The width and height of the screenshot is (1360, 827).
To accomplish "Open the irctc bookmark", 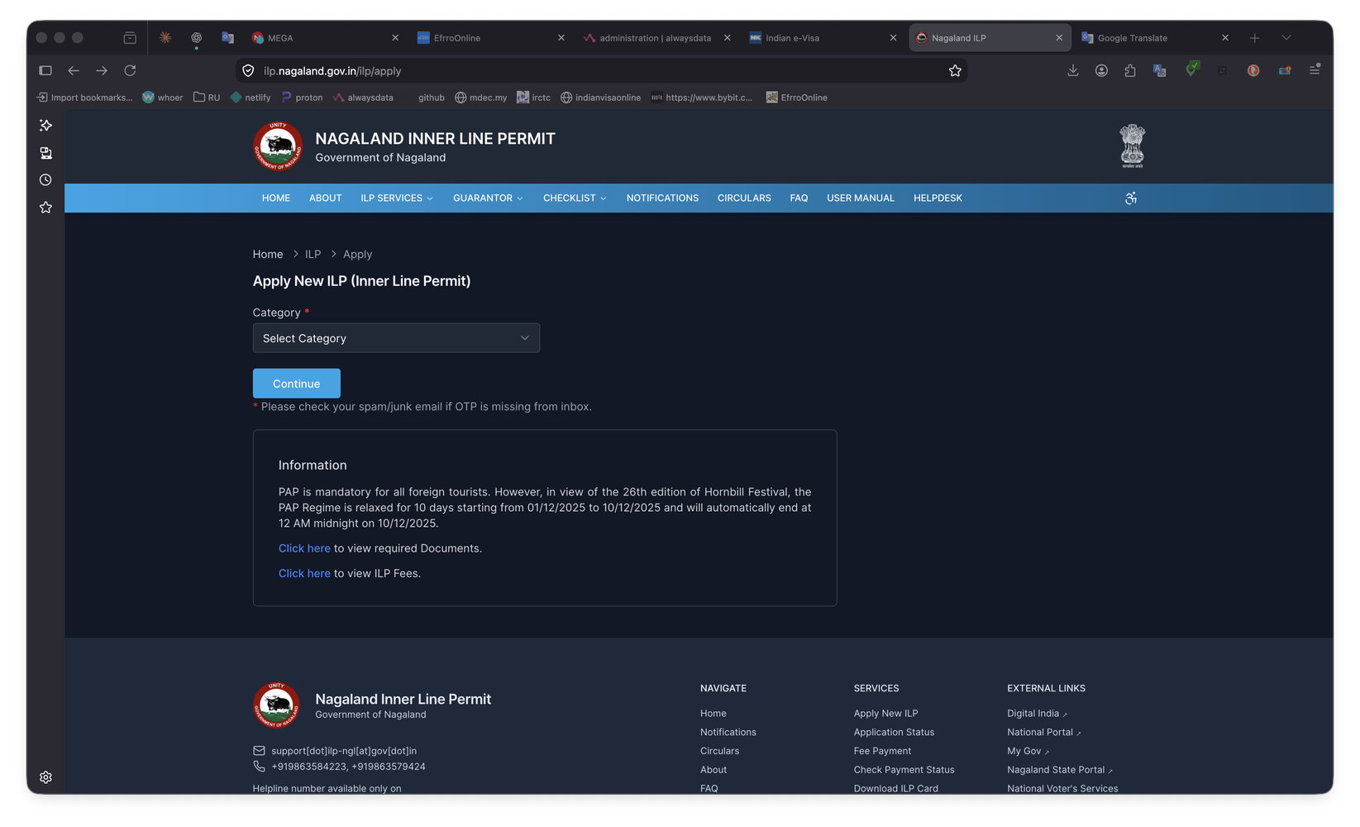I will click(533, 98).
